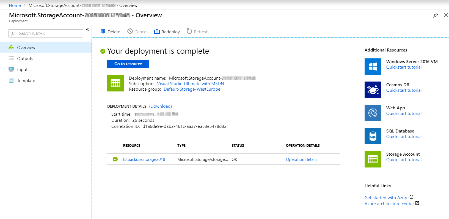Open Web App Quickstart tutorial link
Screen dimensions: 449x219
[404, 113]
